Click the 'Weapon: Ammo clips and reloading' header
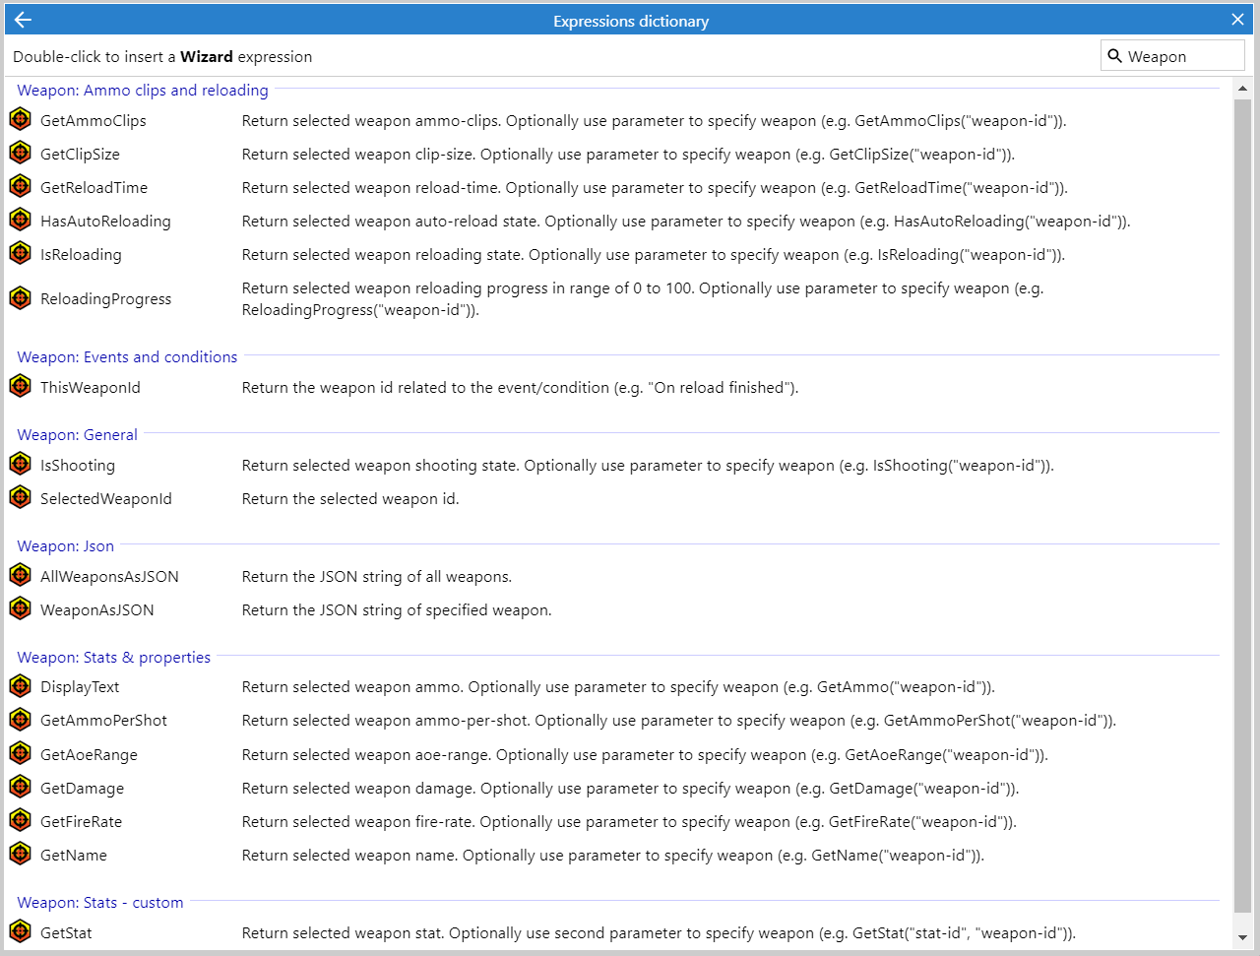The image size is (1260, 956). [143, 91]
